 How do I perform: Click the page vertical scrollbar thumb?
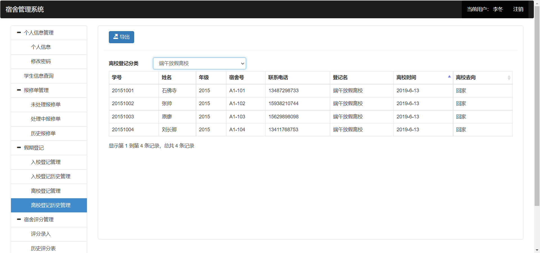[x=537, y=106]
